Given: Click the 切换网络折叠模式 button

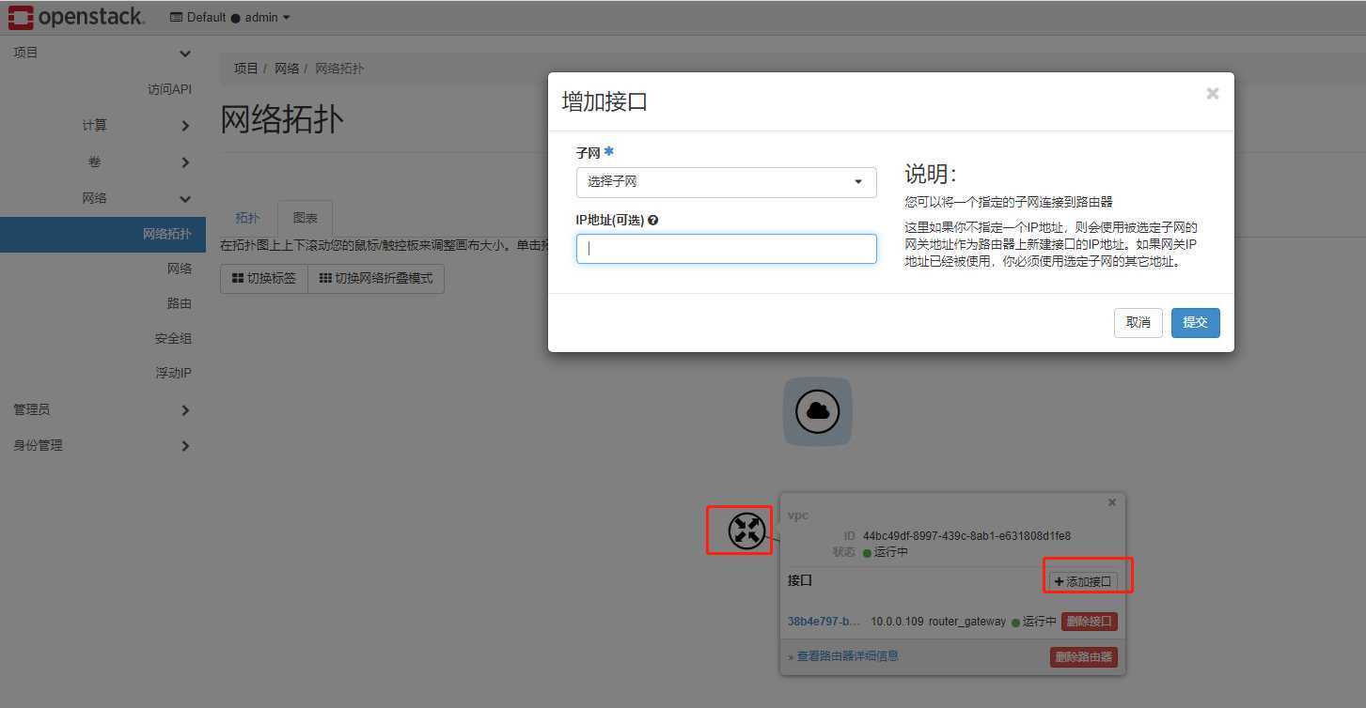Looking at the screenshot, I should [376, 279].
